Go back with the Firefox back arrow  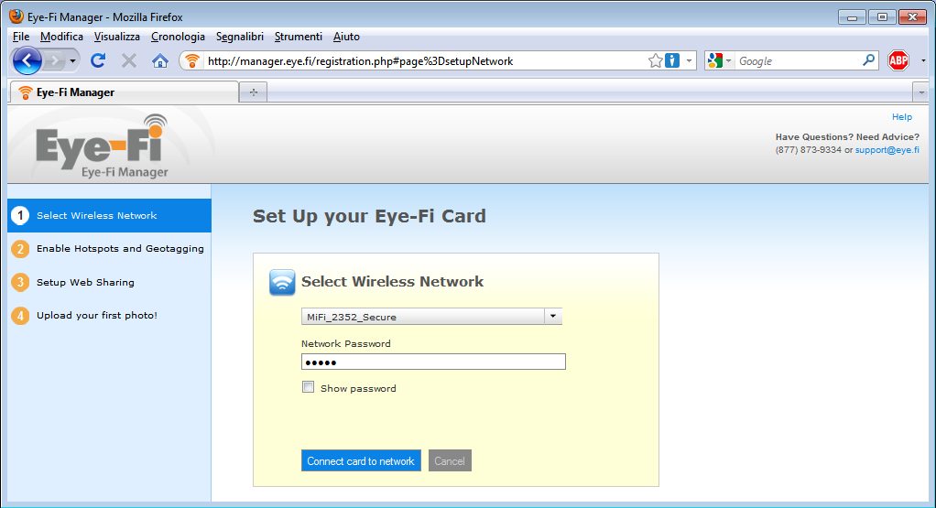coord(27,60)
